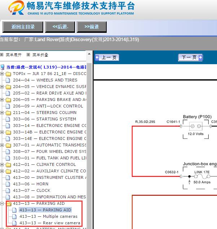This screenshot has height=229, width=217.
Task: Open 205-02 REAR DRIVE AXLE entry
Action: [50, 93]
